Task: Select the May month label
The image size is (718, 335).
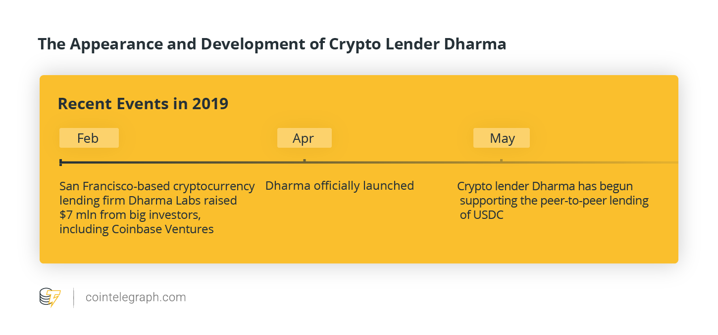Action: click(x=502, y=138)
